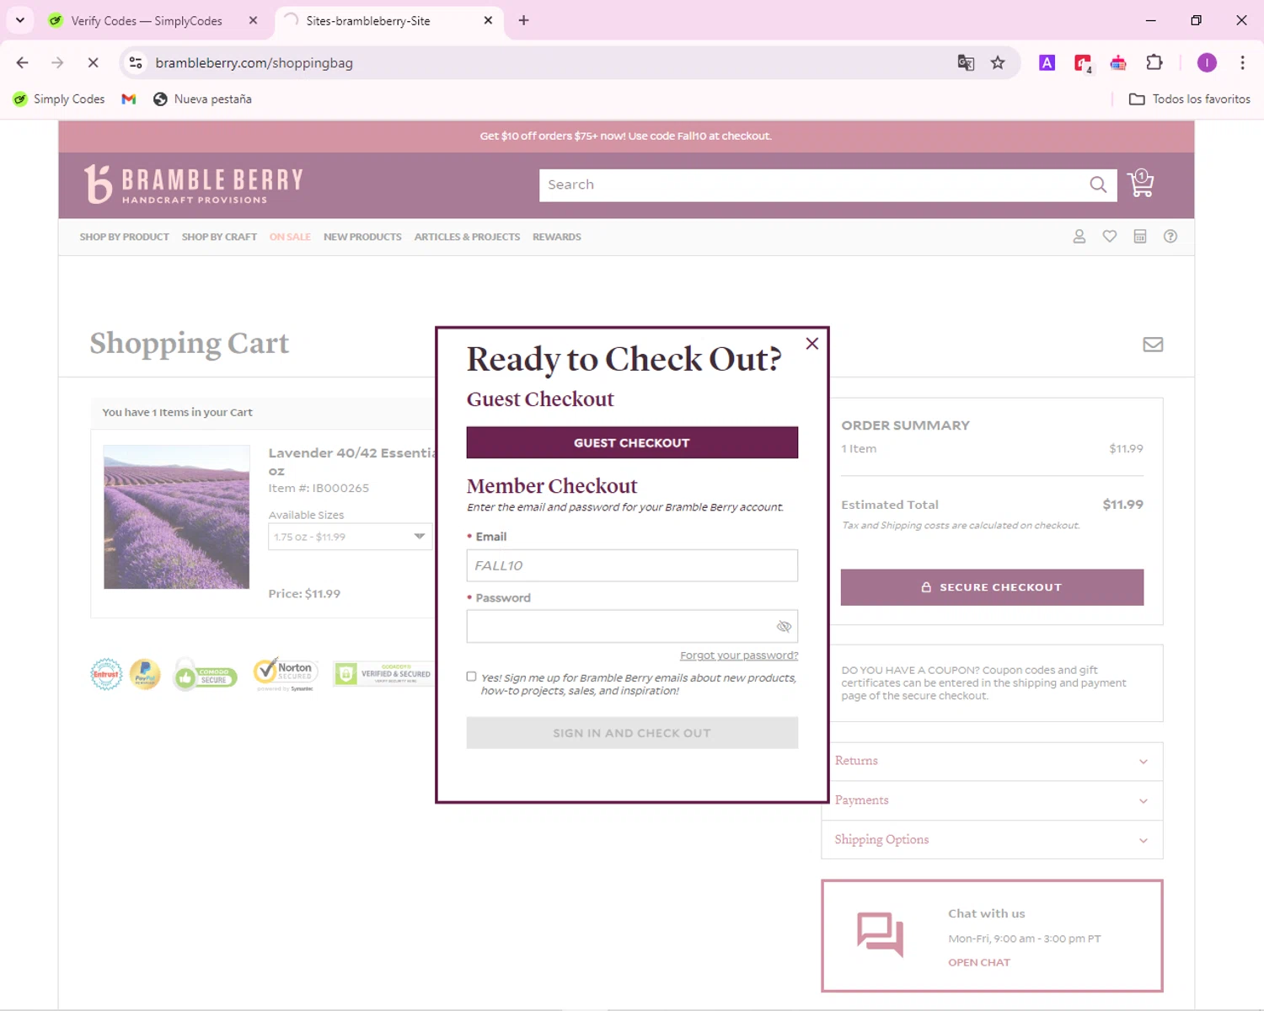Click the Verified & Secured badge

383,673
